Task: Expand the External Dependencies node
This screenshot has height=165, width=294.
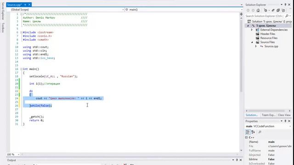Action: click(x=252, y=30)
